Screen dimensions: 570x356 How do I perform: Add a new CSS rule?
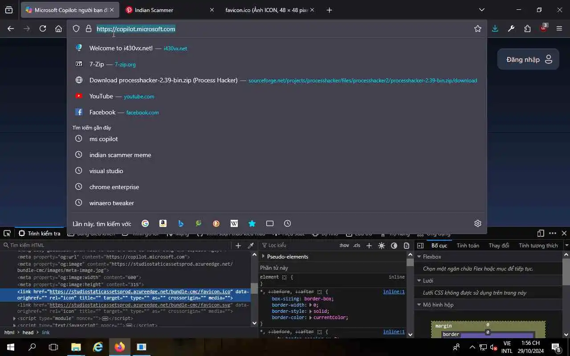[x=369, y=245]
